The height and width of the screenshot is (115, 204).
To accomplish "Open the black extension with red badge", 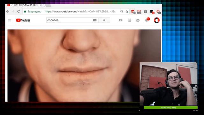I will pyautogui.click(x=152, y=12).
